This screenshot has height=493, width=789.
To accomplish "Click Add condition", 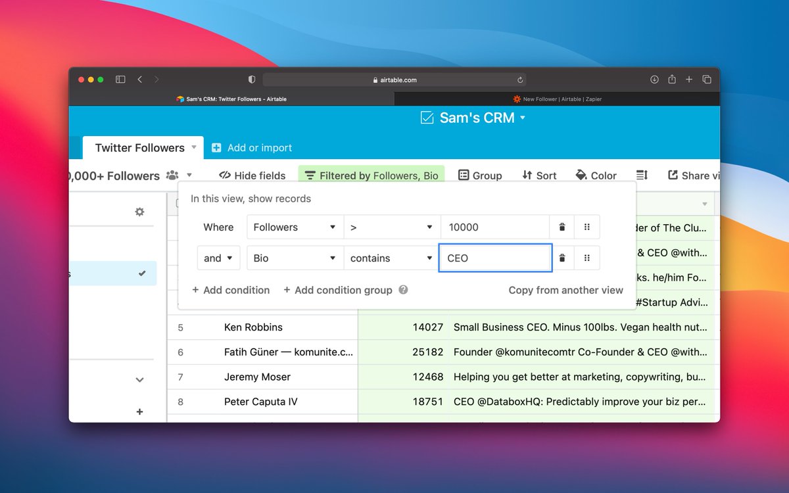I will (x=231, y=290).
